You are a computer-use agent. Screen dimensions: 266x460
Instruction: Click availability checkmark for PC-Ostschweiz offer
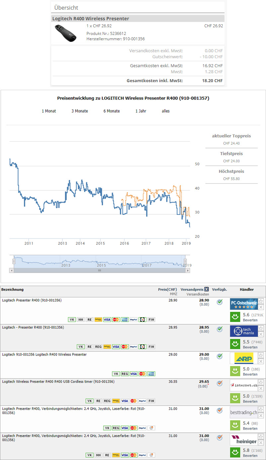220,302
